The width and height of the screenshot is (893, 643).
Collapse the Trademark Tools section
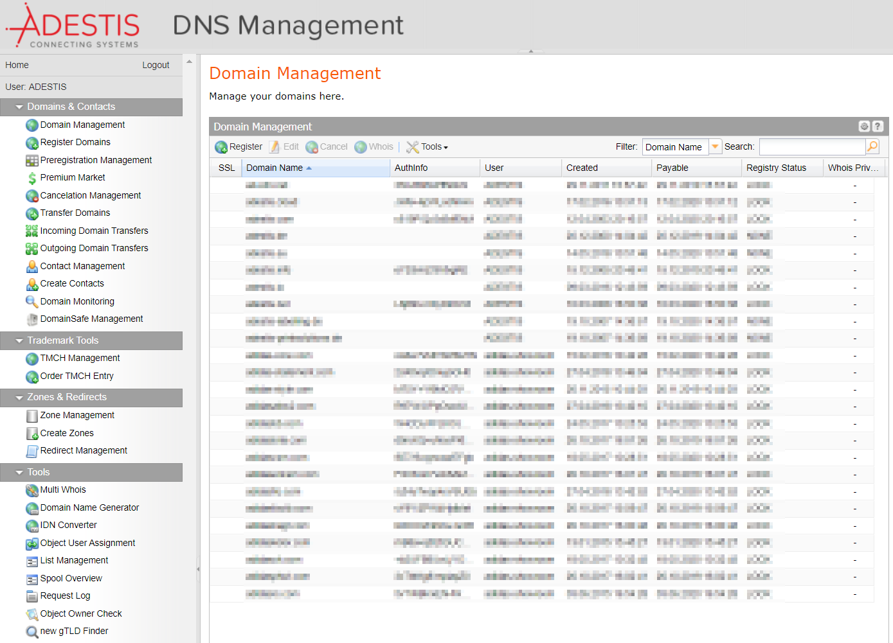tap(19, 341)
